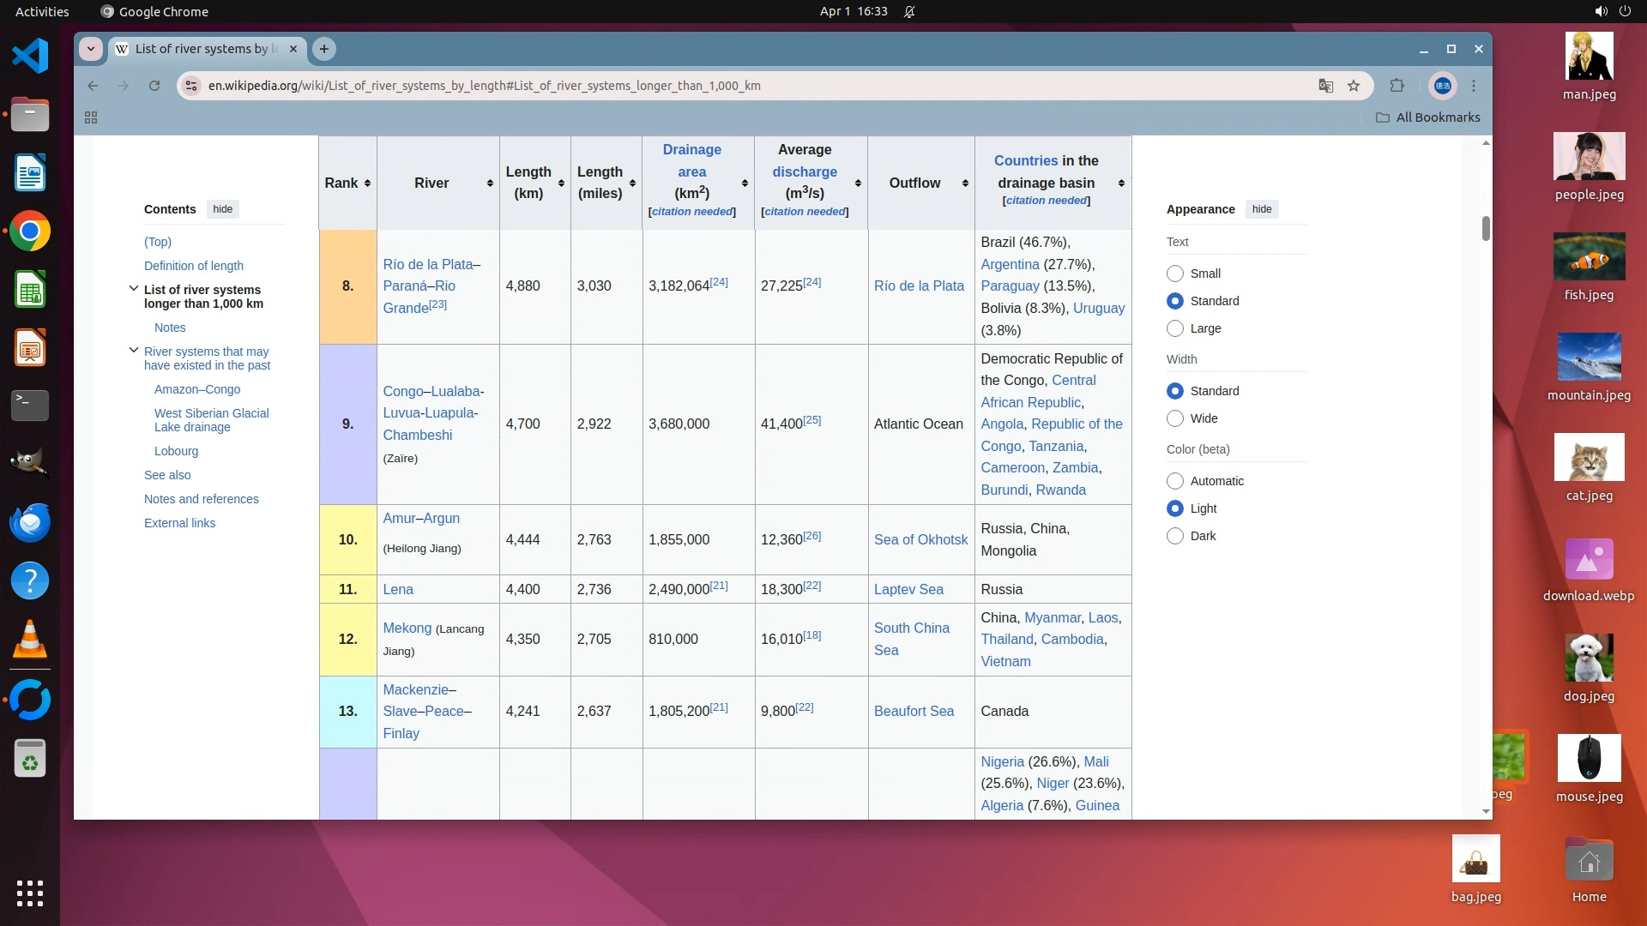Hide the Appearance panel
The height and width of the screenshot is (926, 1647).
pyautogui.click(x=1261, y=209)
